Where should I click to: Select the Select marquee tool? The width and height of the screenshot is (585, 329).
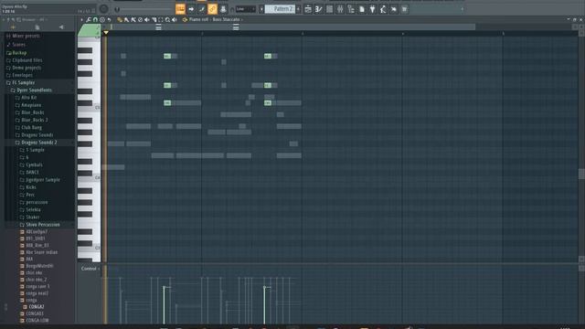[161, 19]
